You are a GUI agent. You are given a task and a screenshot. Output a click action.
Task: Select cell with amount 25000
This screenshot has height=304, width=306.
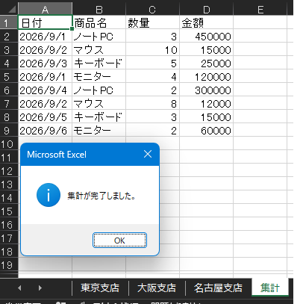207,63
